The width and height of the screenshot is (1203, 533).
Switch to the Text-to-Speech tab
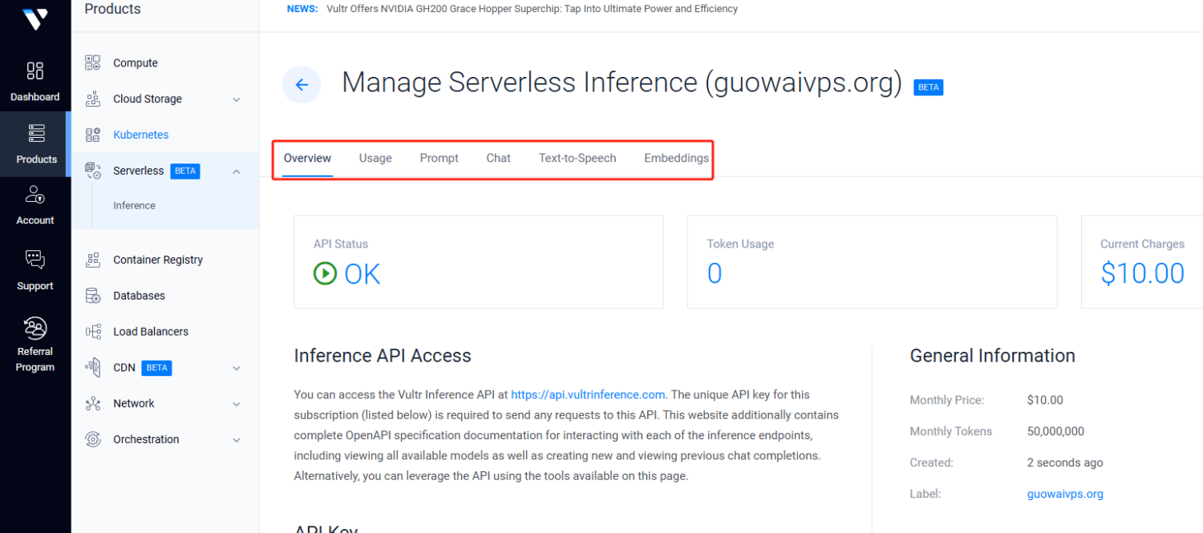point(577,158)
